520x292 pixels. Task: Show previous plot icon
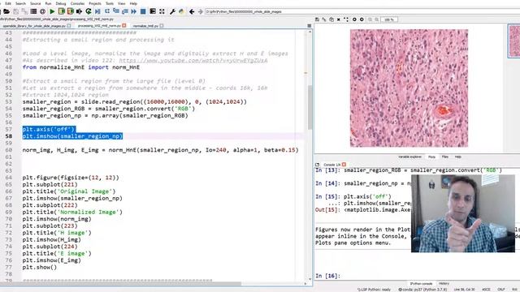coord(354,19)
